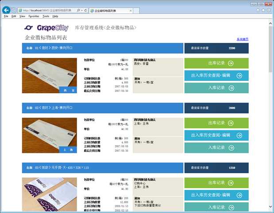Select the 企业徽标物品列表 browser tab
The height and width of the screenshot is (213, 274).
click(x=111, y=11)
